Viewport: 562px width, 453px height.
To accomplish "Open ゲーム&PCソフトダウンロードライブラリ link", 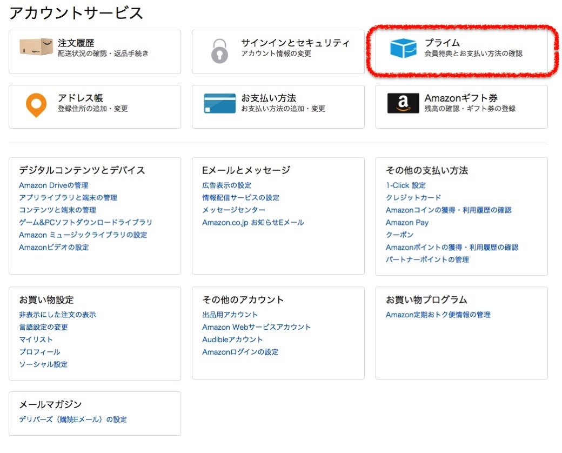I will pyautogui.click(x=86, y=222).
